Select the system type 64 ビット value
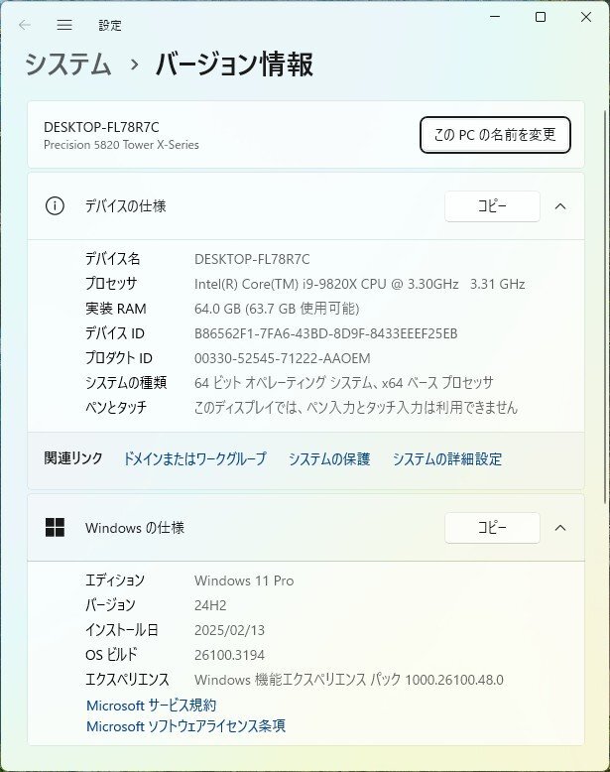The width and height of the screenshot is (610, 772). click(x=343, y=383)
